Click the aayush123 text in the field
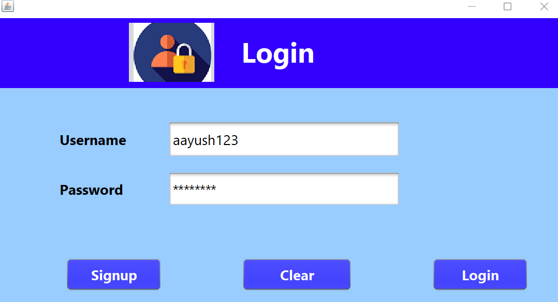The height and width of the screenshot is (302, 558). point(205,140)
